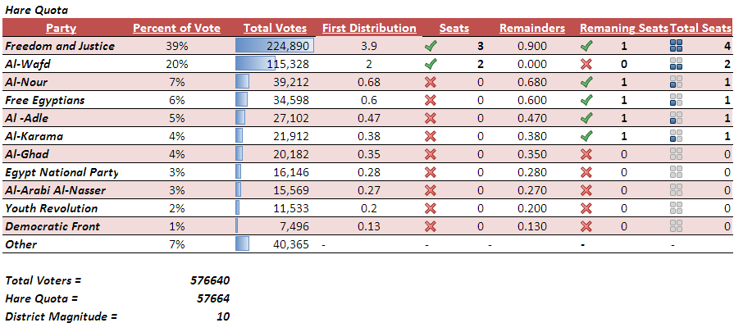Click box icon in Al-Ghad Total Seats

click(677, 154)
